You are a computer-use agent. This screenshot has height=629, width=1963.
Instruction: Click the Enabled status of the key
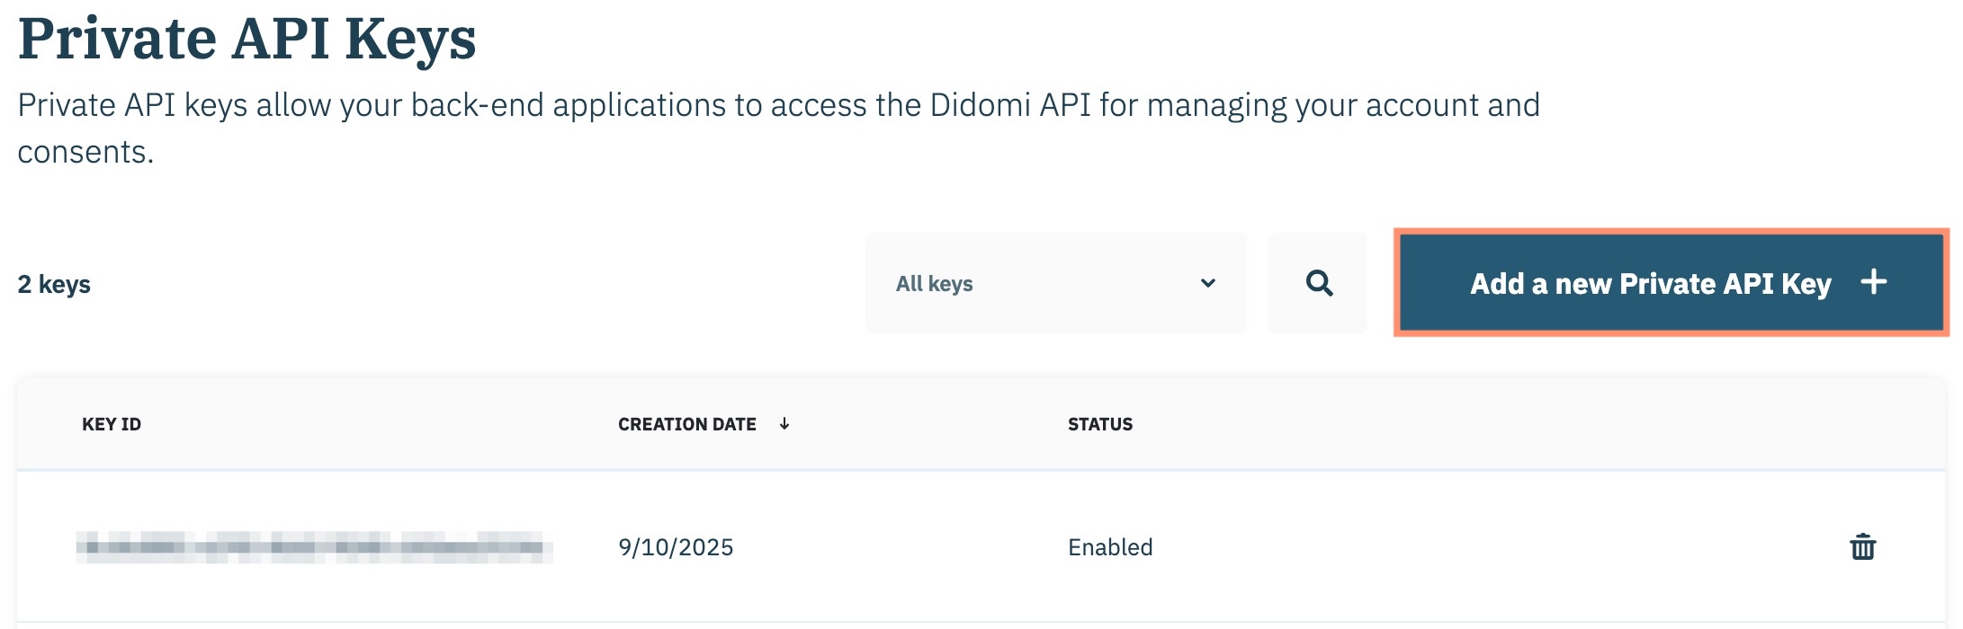(1110, 547)
